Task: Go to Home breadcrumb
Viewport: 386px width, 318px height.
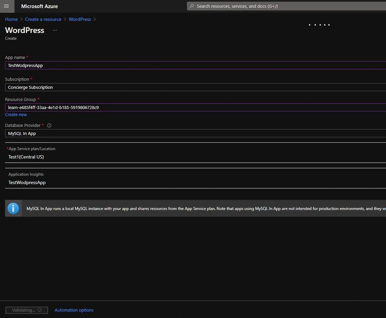Action: pos(11,19)
